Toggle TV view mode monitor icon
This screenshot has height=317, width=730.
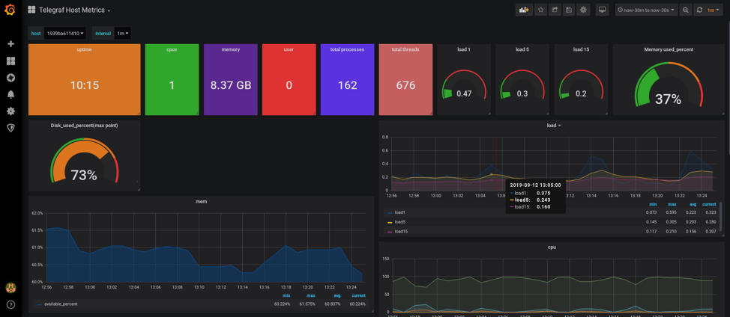tap(602, 10)
